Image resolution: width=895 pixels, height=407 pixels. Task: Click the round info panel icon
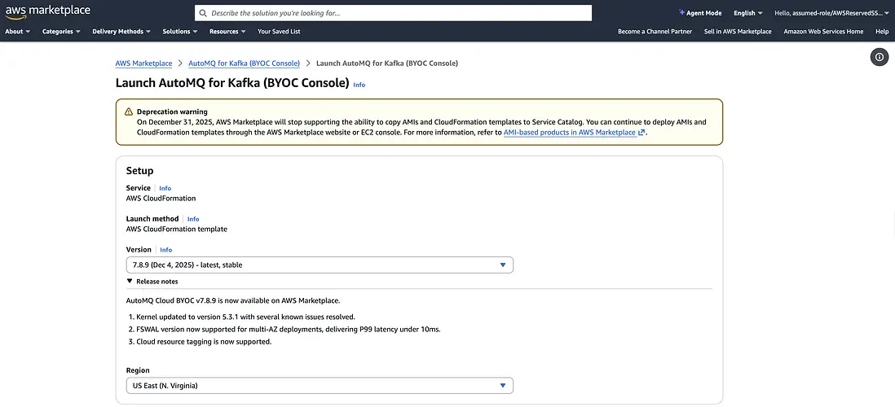[x=879, y=57]
